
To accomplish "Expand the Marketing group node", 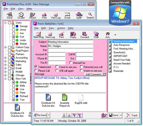I will point(6,61).
